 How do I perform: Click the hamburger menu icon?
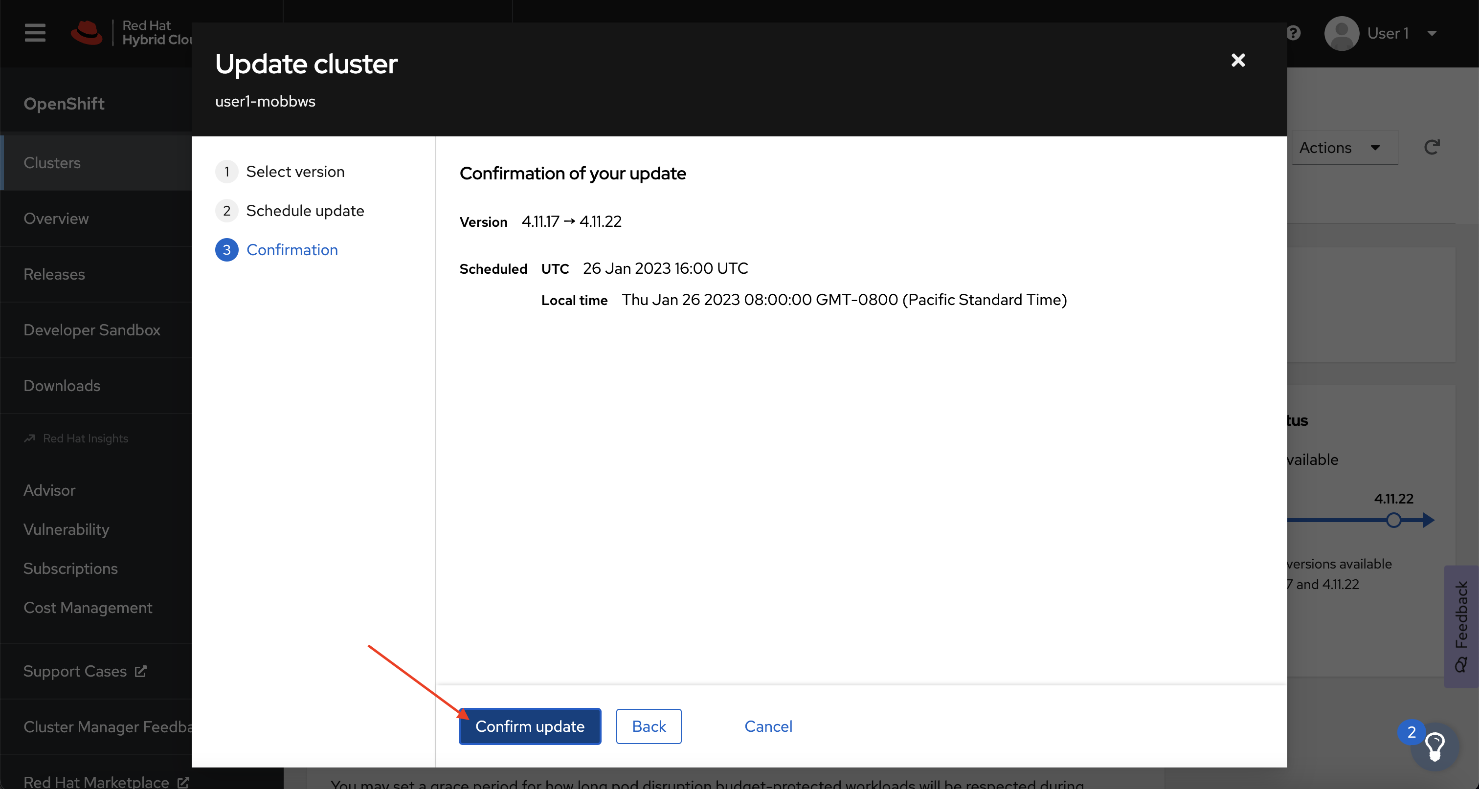[x=34, y=33]
